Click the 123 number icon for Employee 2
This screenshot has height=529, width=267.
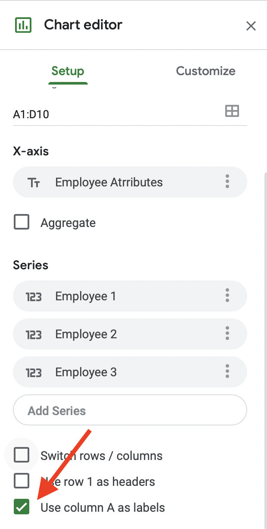point(34,334)
